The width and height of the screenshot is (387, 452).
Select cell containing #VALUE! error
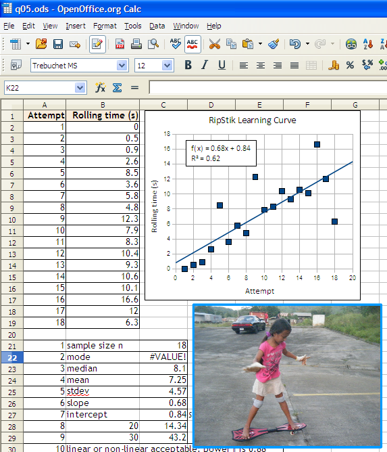(163, 357)
